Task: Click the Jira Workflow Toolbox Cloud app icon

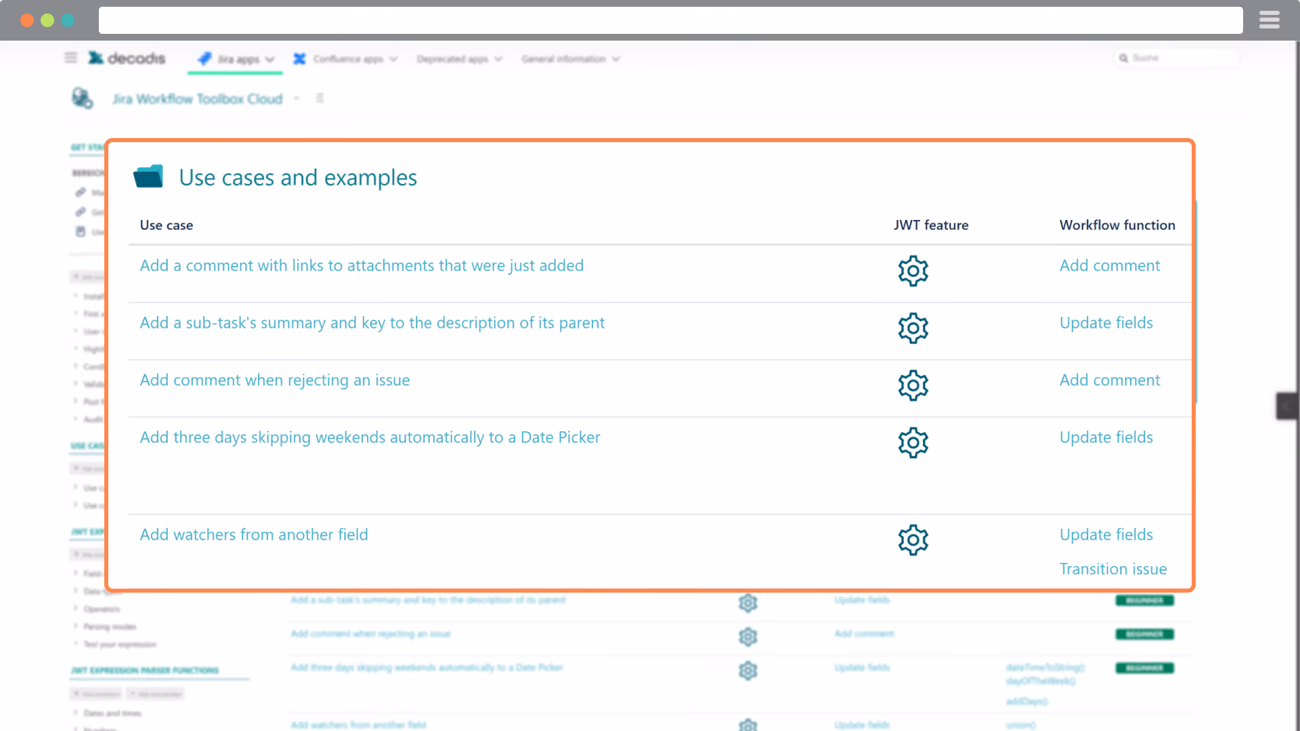Action: tap(82, 98)
